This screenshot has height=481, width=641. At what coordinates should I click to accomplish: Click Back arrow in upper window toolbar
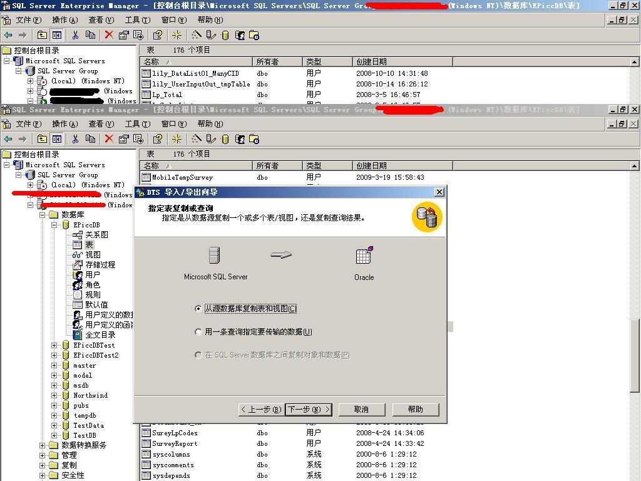tap(8, 35)
